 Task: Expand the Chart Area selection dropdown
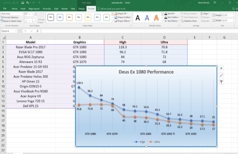click(22, 13)
